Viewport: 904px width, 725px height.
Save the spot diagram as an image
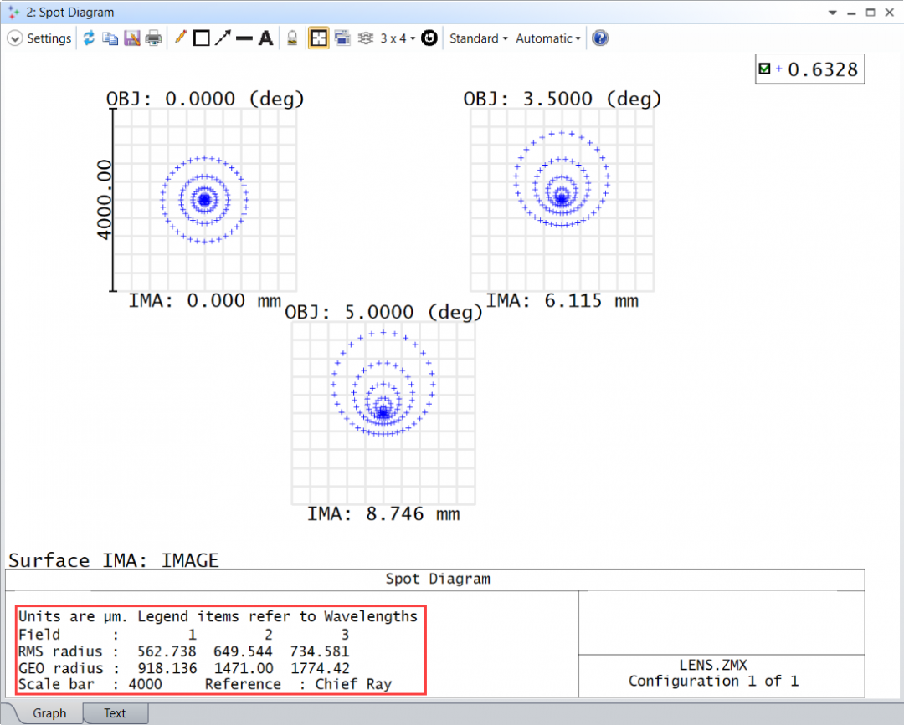point(132,38)
